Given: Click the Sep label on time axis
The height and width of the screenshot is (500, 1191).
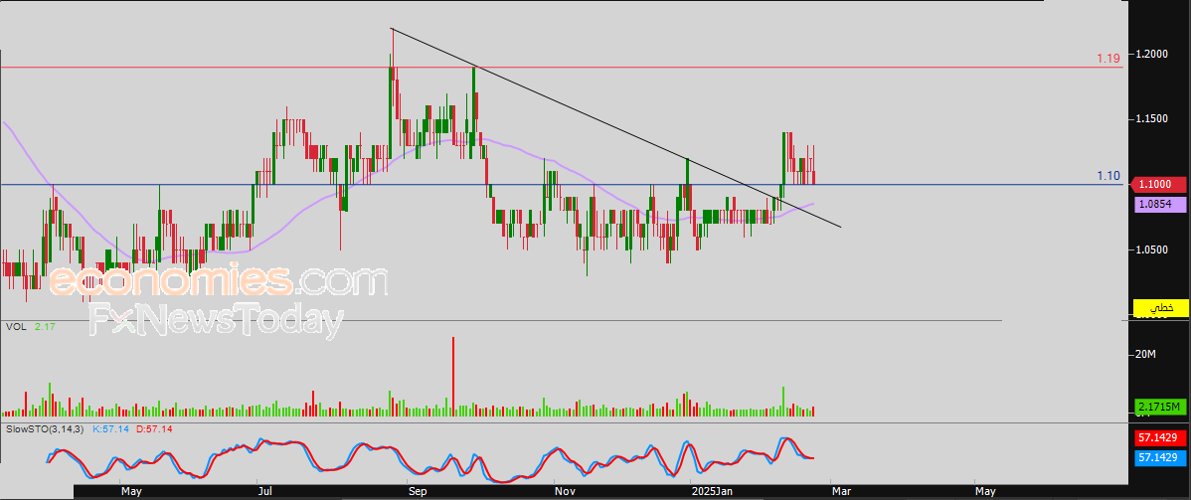Looking at the screenshot, I should 418,492.
